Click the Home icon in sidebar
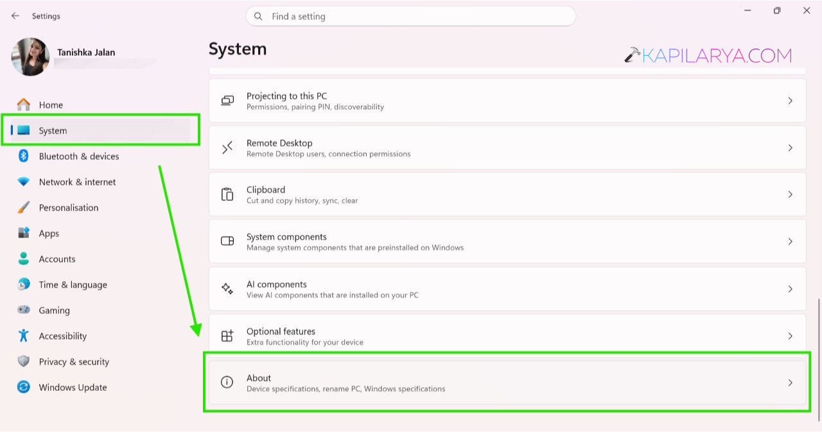The image size is (822, 432). tap(24, 105)
